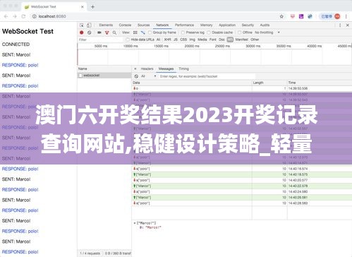352x257 pixels.
Task: Click the 20000 ms timeline marker
Action: pyautogui.click(x=192, y=46)
